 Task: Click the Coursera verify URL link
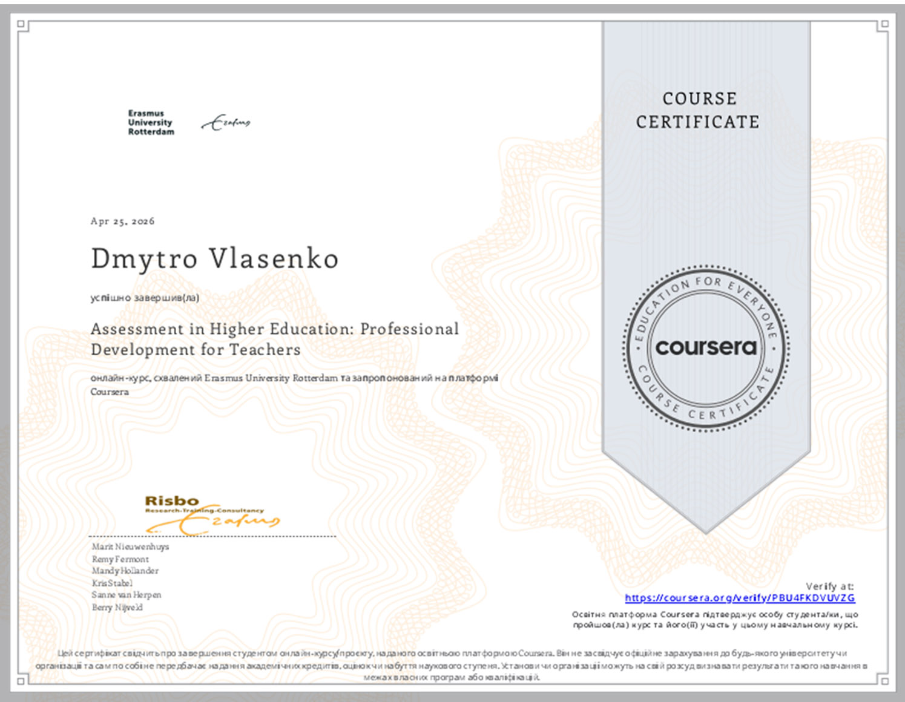[x=740, y=598]
